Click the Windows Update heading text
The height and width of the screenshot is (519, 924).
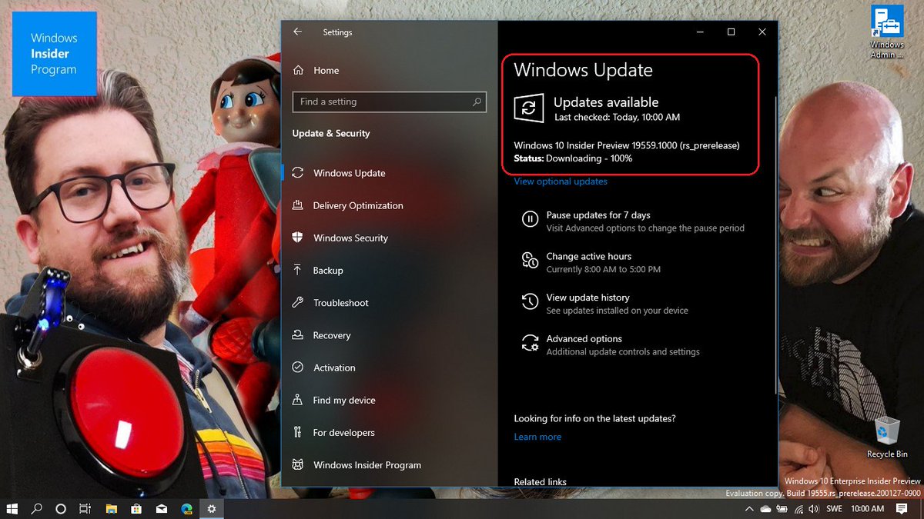tap(583, 70)
